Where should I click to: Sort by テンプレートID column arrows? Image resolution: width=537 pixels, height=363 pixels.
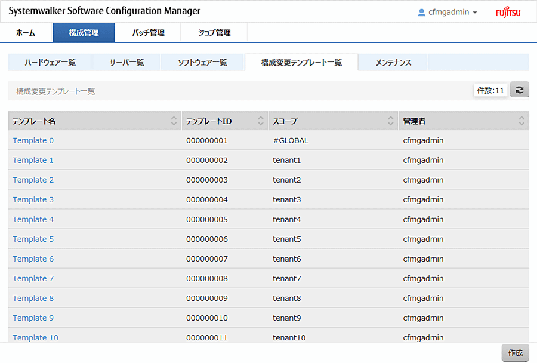[261, 121]
